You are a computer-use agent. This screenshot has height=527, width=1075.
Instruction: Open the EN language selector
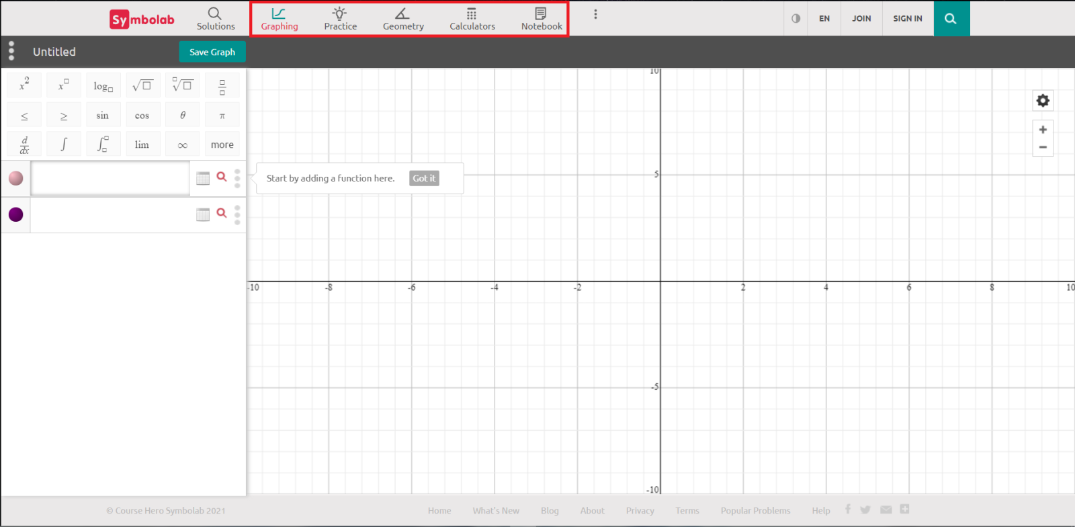pos(824,19)
